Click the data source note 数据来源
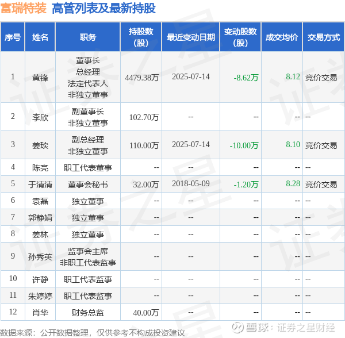Image resolution: width=345 pixels, height=338 pixels. (92, 333)
